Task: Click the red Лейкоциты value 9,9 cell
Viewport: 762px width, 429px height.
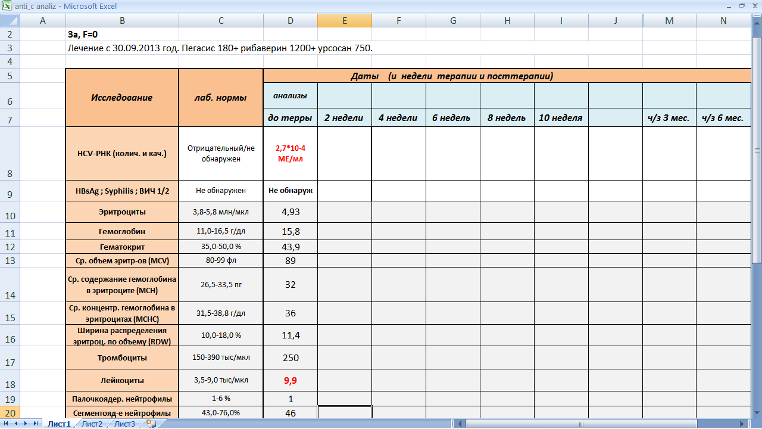Action: click(x=290, y=380)
